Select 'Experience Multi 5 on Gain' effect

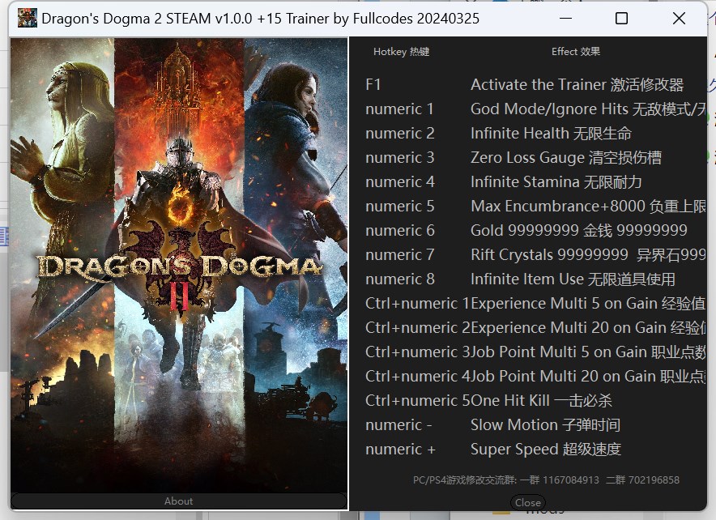click(x=588, y=303)
